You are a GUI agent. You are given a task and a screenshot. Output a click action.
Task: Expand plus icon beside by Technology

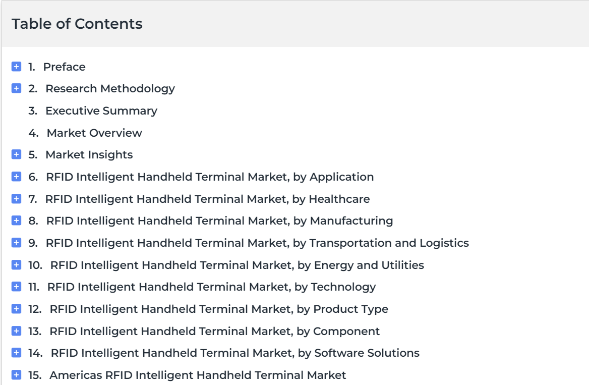point(16,287)
